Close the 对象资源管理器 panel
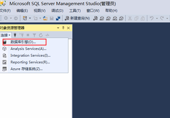Viewport: 170px width, 118px height. (68, 28)
